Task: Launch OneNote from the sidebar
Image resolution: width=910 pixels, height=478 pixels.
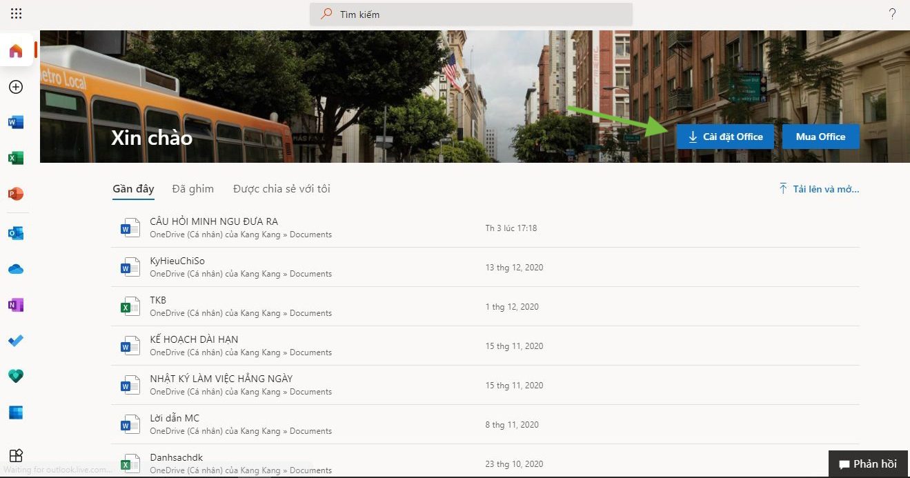Action: (16, 305)
